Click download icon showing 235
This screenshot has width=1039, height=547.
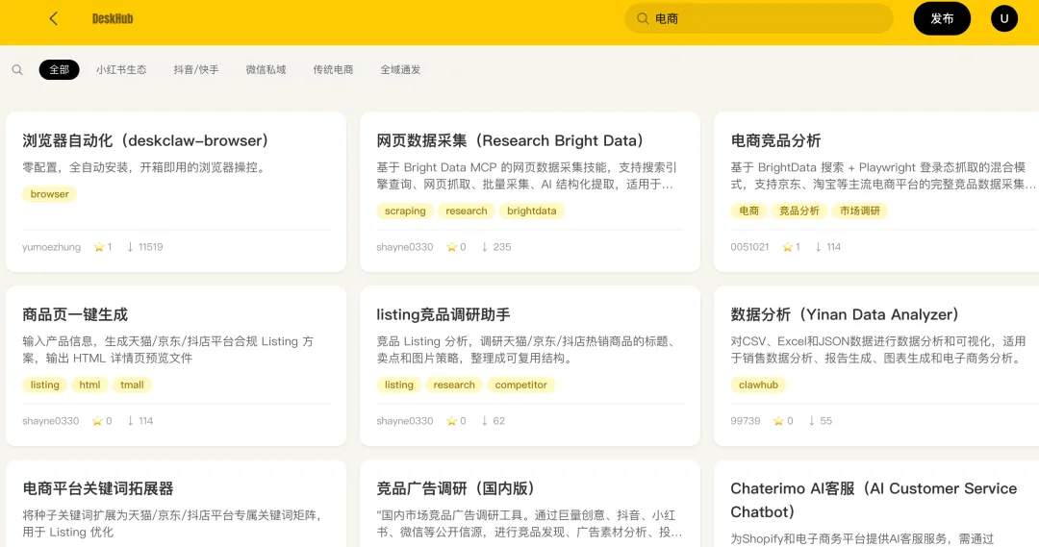(x=484, y=247)
